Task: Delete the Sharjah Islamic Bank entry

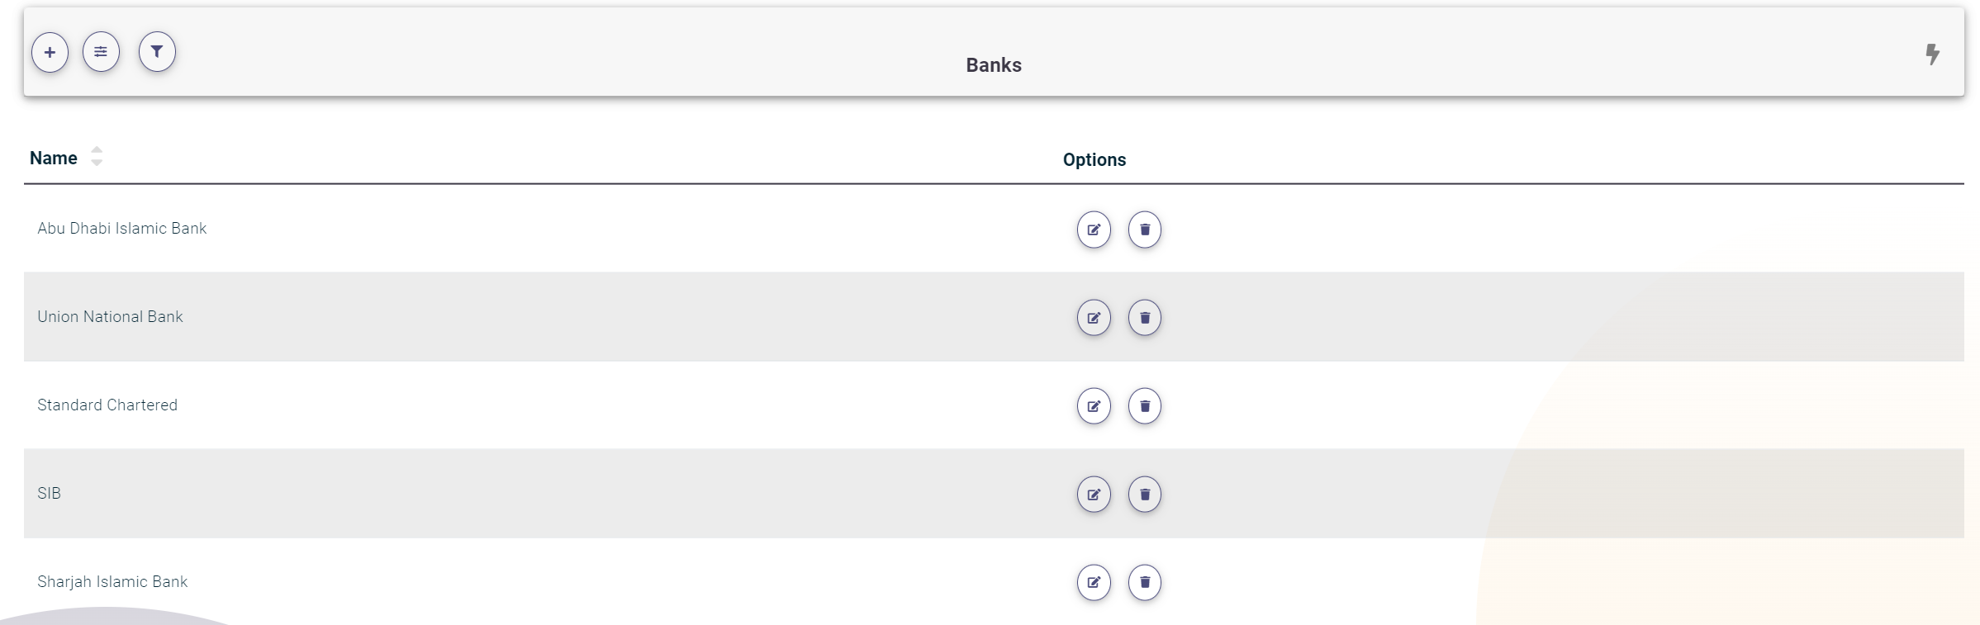Action: coord(1145,583)
